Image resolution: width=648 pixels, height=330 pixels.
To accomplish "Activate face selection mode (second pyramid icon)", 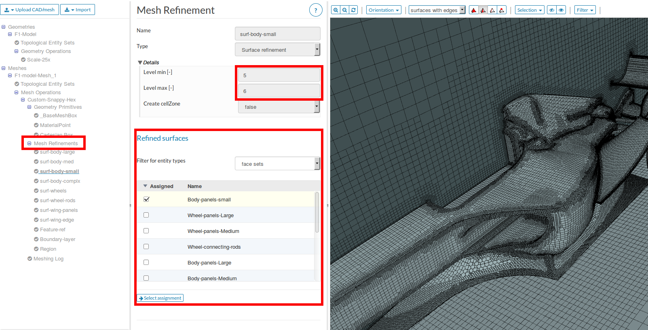I will pos(483,10).
